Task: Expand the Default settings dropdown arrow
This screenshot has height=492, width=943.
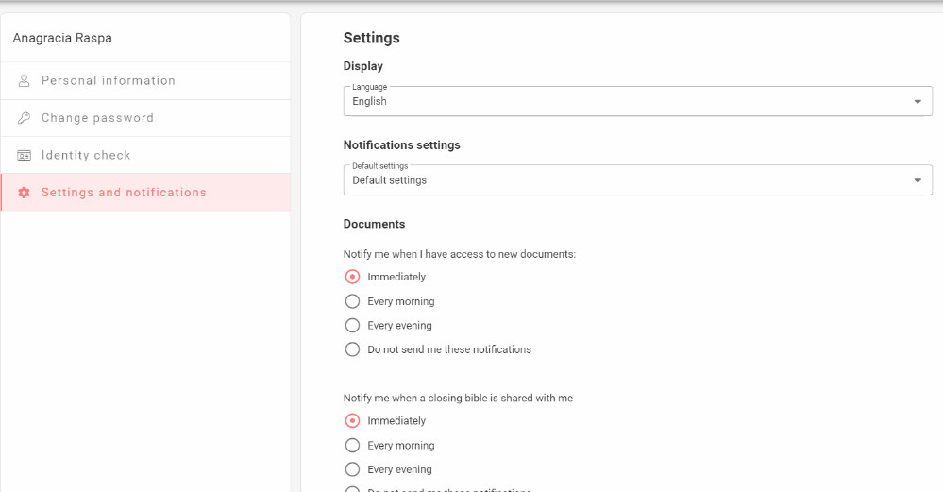Action: tap(918, 180)
